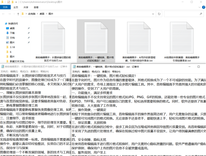
Task: Minimize the front Notepad window
Action: [189, 67]
